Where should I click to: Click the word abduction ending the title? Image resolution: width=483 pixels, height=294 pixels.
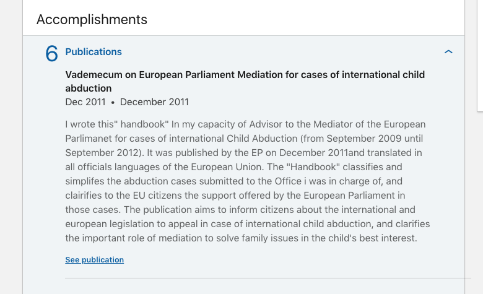[x=89, y=89]
